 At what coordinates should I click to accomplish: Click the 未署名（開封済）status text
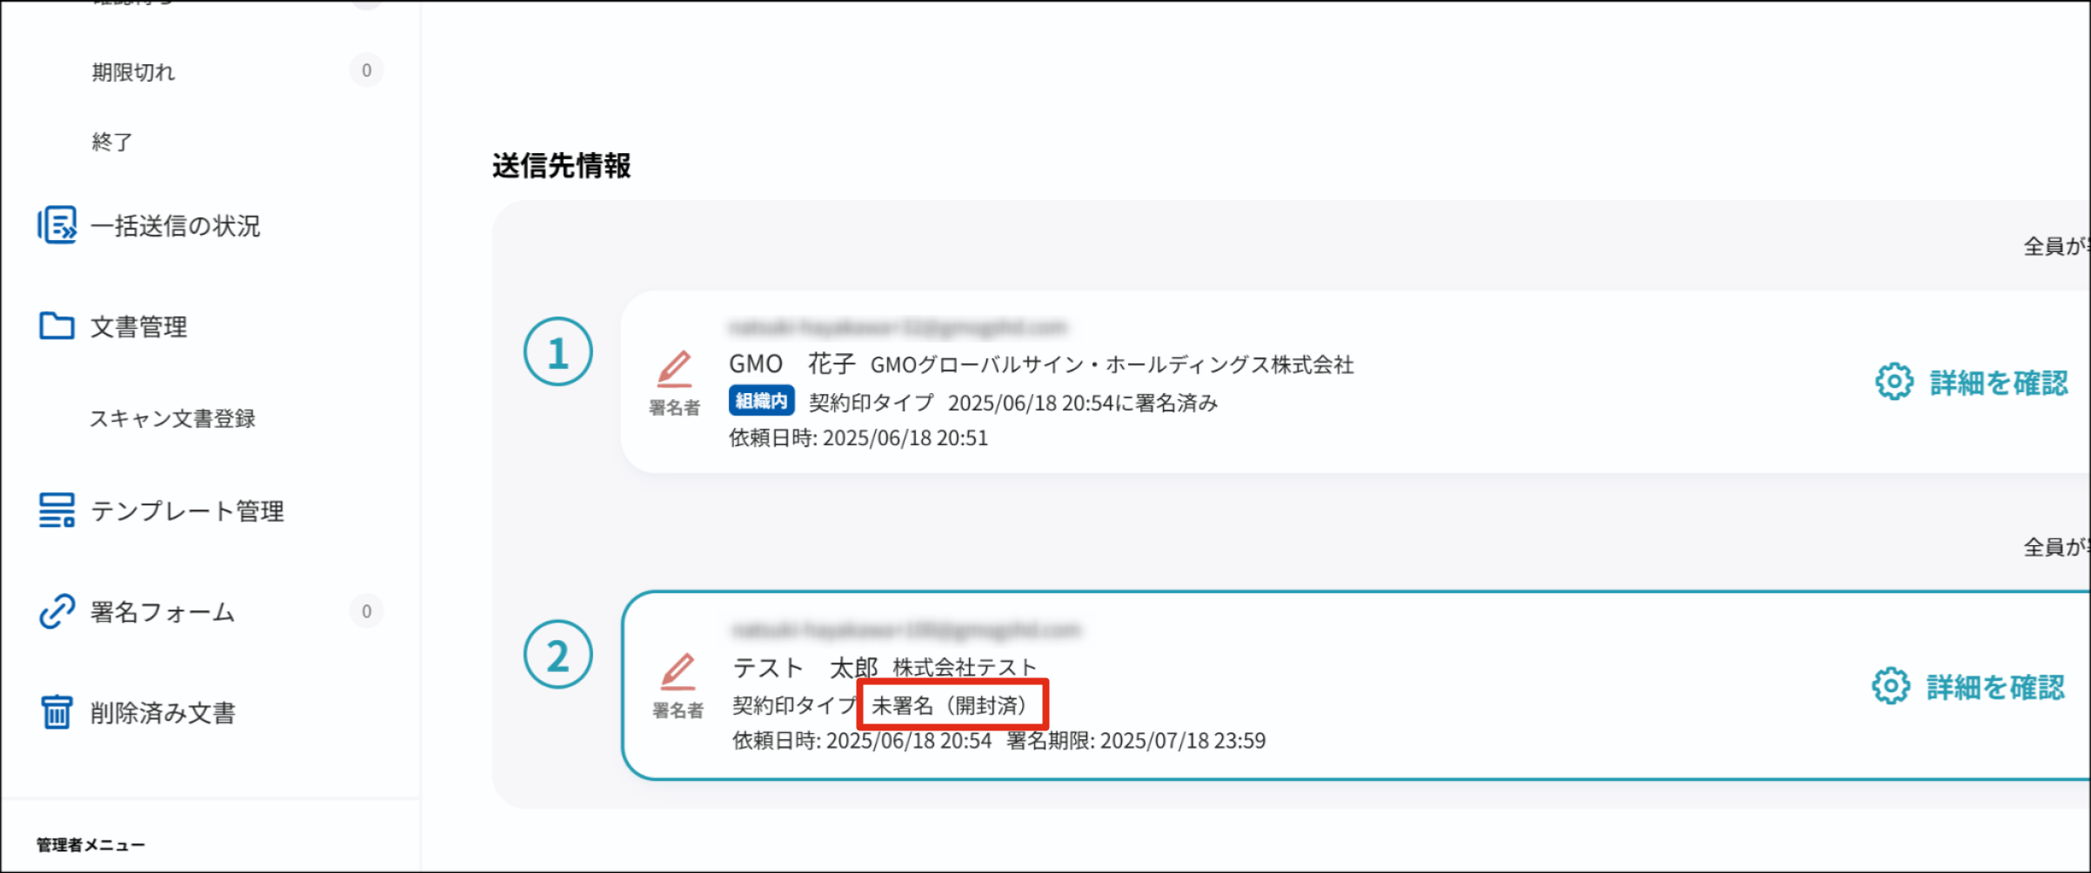click(x=951, y=705)
